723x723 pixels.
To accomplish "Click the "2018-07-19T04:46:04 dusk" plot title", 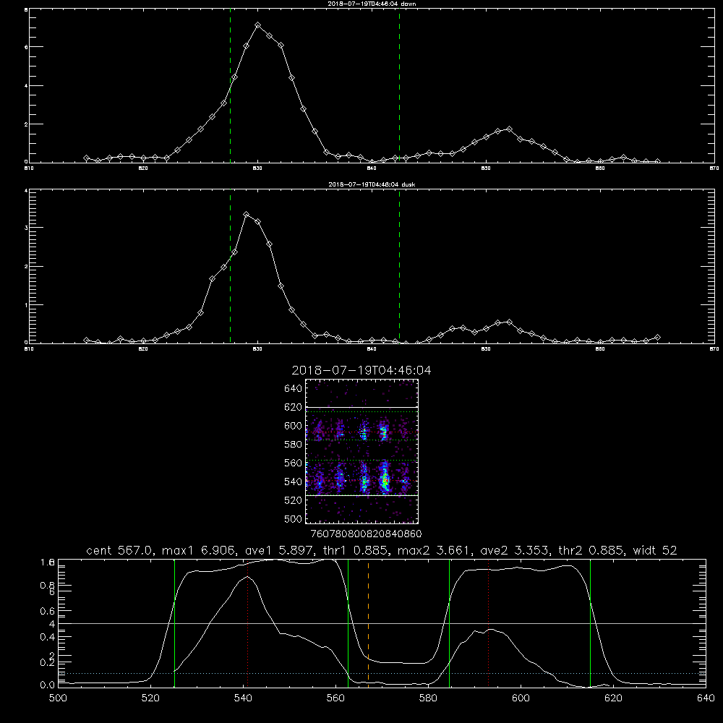I will click(x=372, y=184).
